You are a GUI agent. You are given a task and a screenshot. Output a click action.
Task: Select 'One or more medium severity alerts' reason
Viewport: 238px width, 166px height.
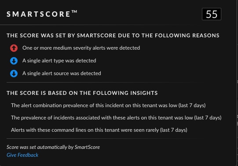point(81,48)
